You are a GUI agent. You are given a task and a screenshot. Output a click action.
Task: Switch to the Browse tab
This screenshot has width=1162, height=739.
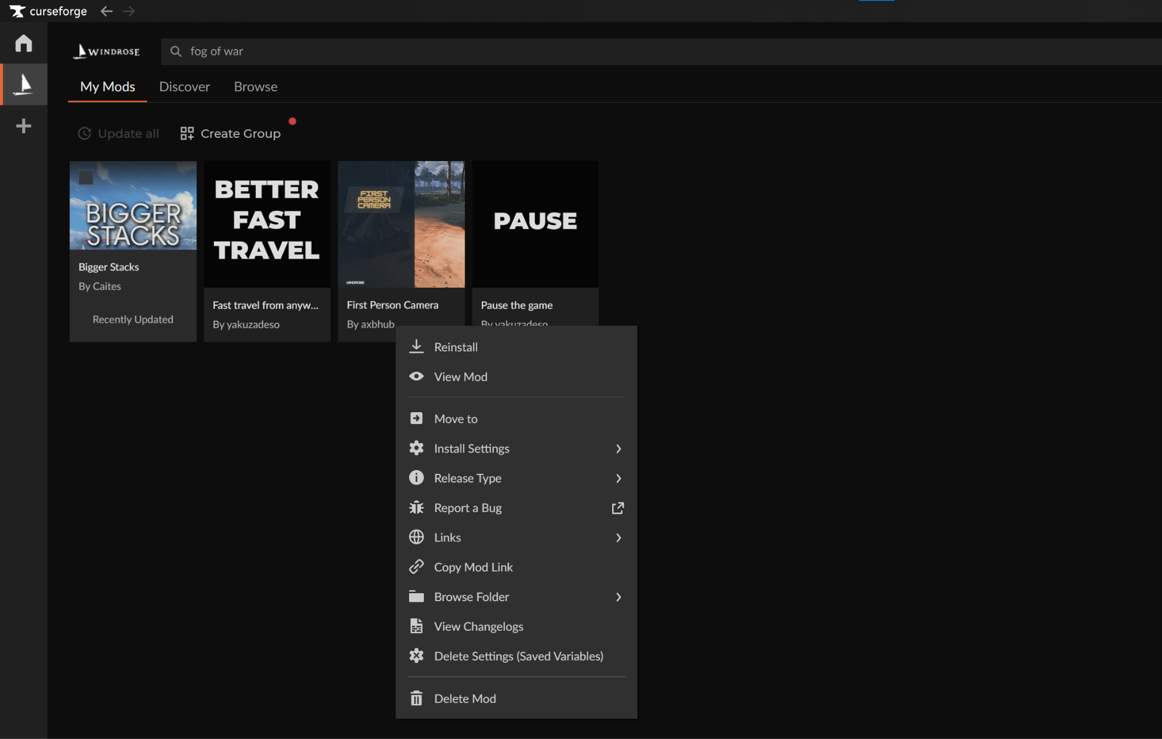256,87
